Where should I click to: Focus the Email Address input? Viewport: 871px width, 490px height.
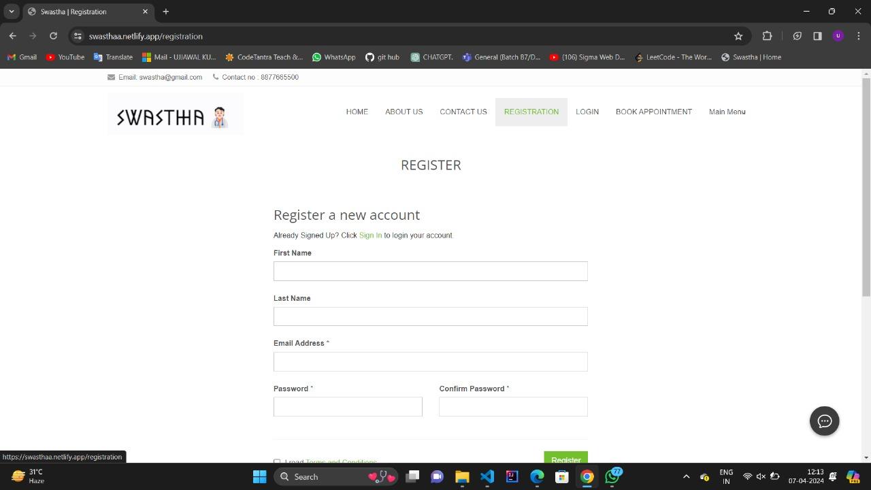coord(430,361)
